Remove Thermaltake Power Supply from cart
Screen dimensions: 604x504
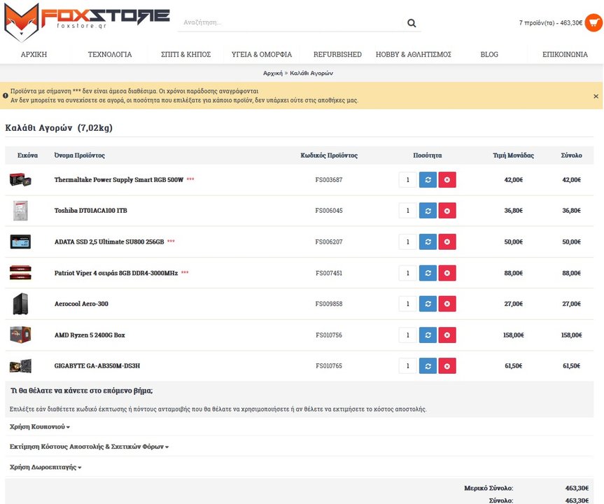click(x=447, y=180)
